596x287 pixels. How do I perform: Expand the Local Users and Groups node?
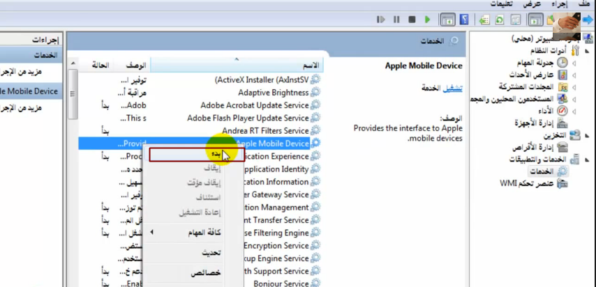[574, 100]
